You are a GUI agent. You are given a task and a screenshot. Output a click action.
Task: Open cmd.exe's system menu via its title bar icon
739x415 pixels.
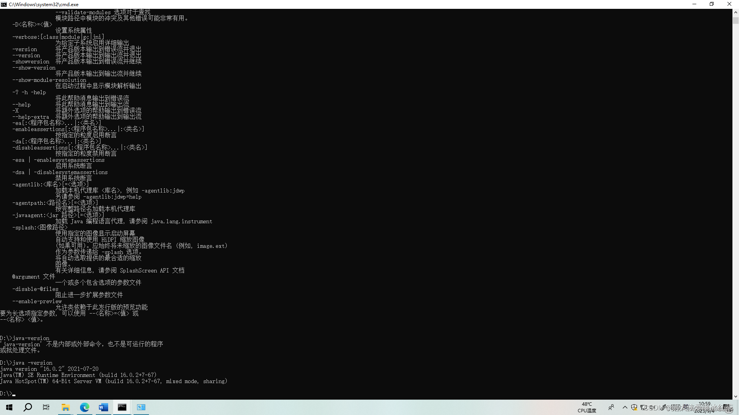point(3,4)
